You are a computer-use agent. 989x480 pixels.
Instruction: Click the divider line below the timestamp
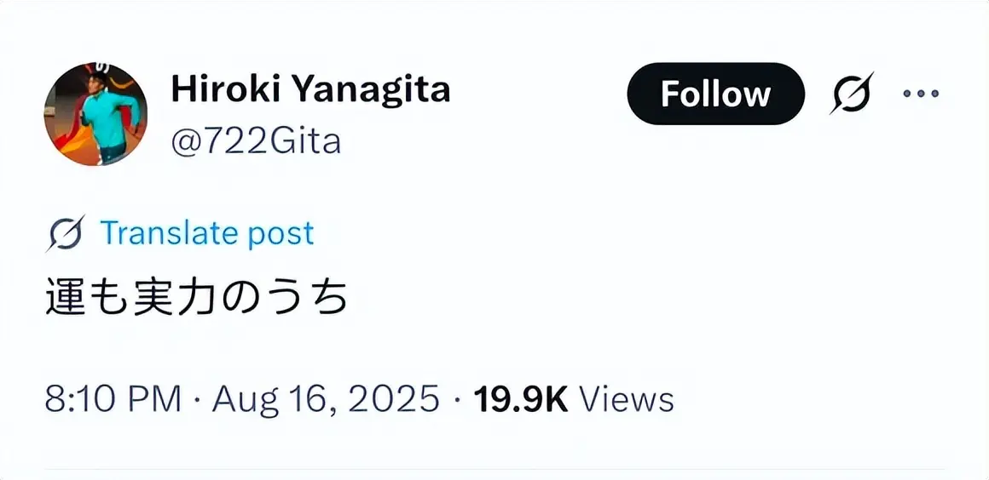coord(494,468)
